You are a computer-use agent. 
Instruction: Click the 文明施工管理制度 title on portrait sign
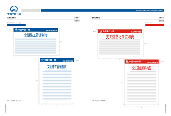pyautogui.click(x=57, y=67)
